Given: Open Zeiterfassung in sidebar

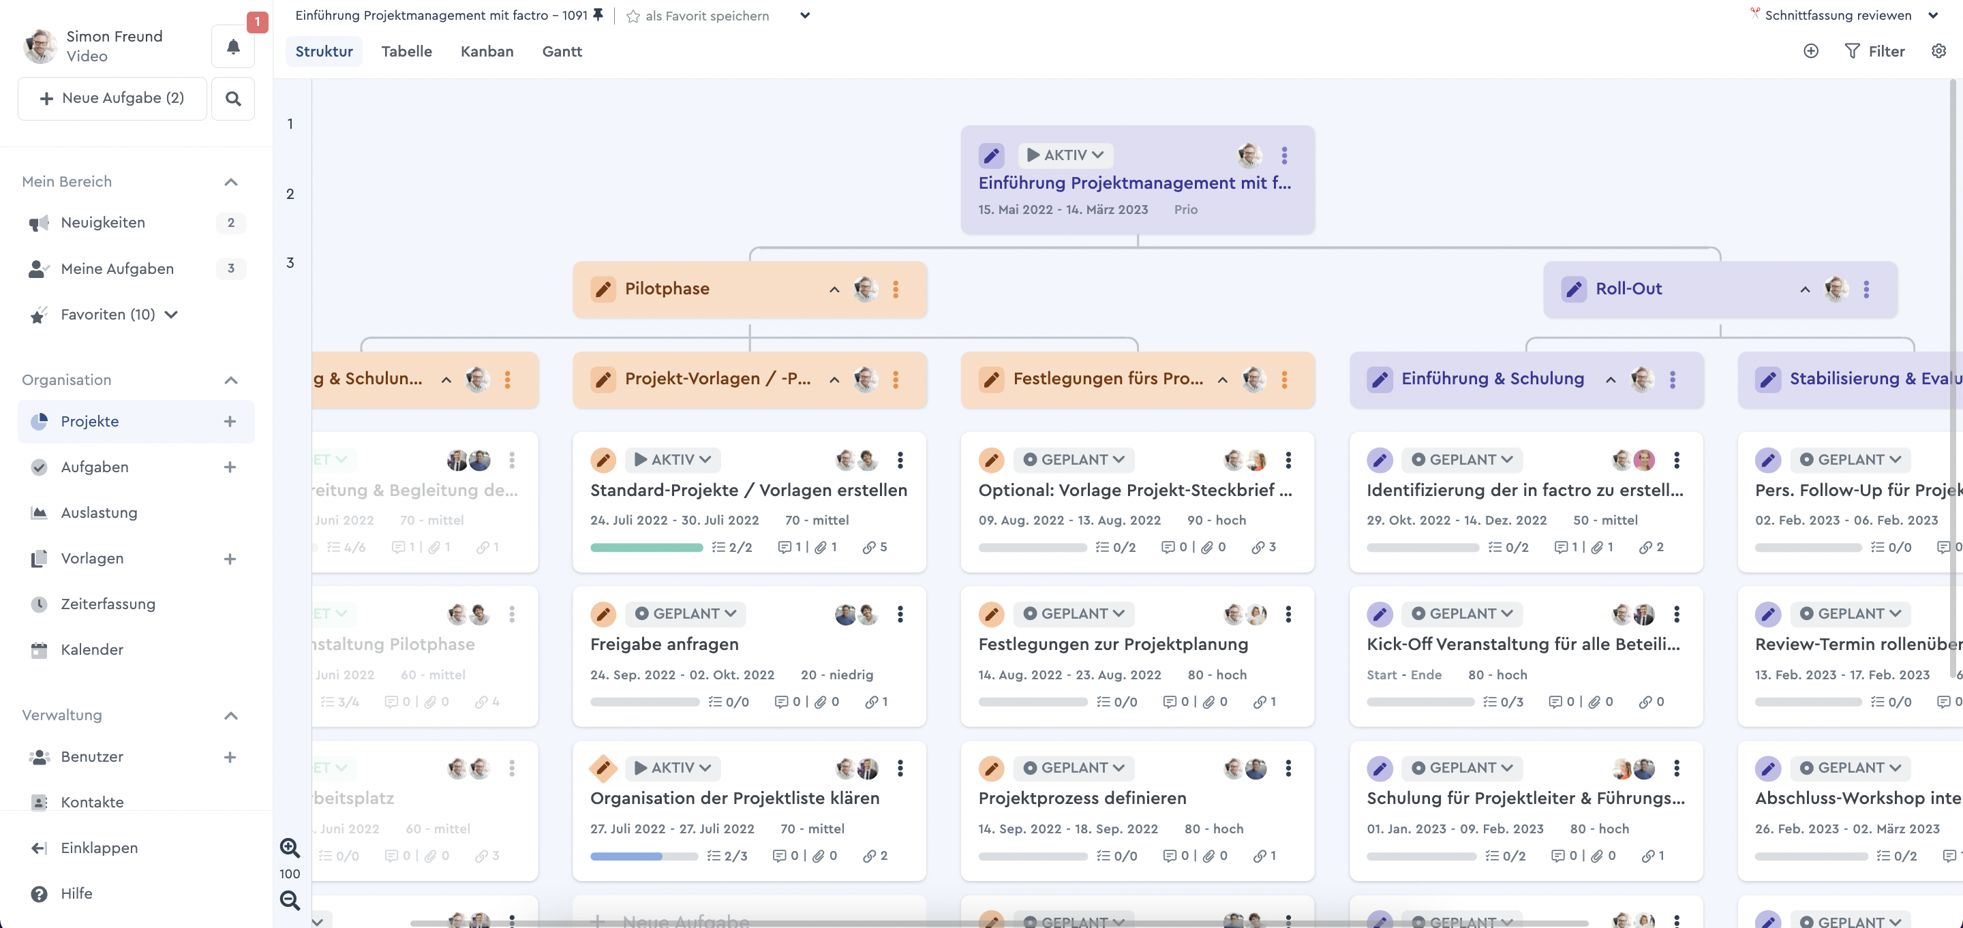Looking at the screenshot, I should point(136,604).
